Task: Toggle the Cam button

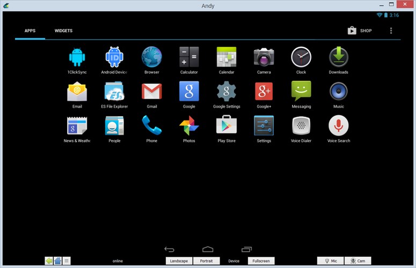Action: point(357,261)
